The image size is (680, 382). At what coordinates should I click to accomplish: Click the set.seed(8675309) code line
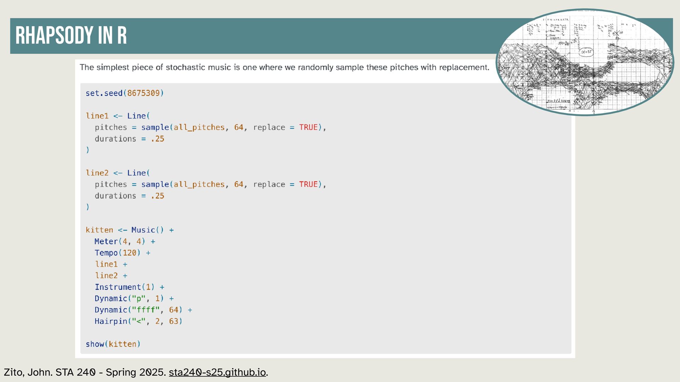pyautogui.click(x=124, y=93)
